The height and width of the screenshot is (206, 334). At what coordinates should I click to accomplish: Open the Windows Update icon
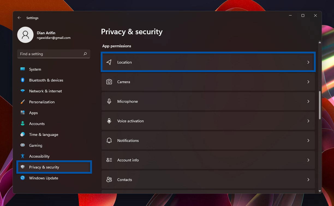23,178
